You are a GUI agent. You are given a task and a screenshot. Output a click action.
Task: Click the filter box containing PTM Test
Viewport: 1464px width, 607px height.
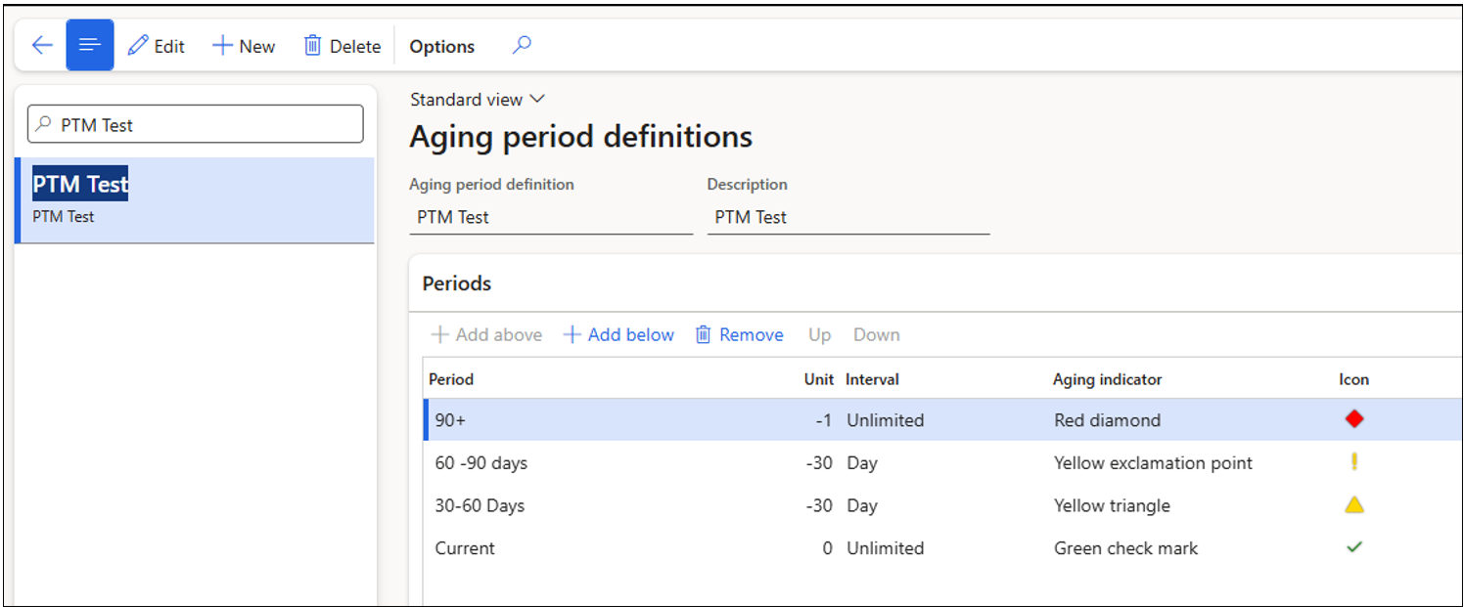coord(196,125)
